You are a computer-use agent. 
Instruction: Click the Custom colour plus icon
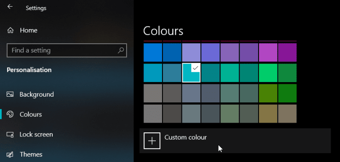(152, 141)
